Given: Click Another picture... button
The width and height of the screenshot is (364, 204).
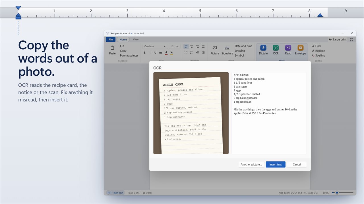Looking at the screenshot, I should click(x=251, y=164).
